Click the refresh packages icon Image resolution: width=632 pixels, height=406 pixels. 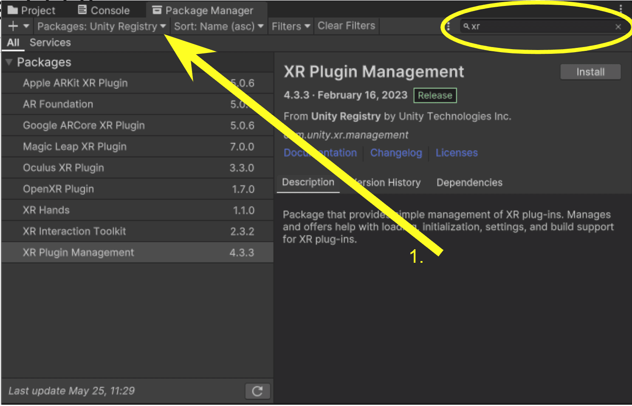[x=257, y=391]
